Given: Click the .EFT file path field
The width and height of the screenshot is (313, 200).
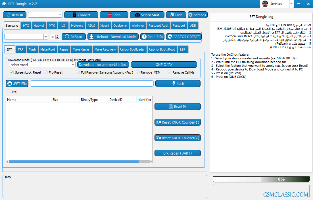Looking at the screenshot, I should (92, 84).
